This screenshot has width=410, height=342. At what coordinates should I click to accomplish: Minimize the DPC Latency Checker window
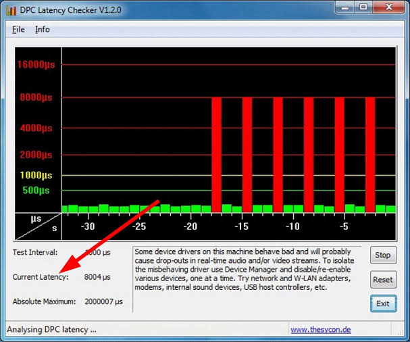[345, 7]
